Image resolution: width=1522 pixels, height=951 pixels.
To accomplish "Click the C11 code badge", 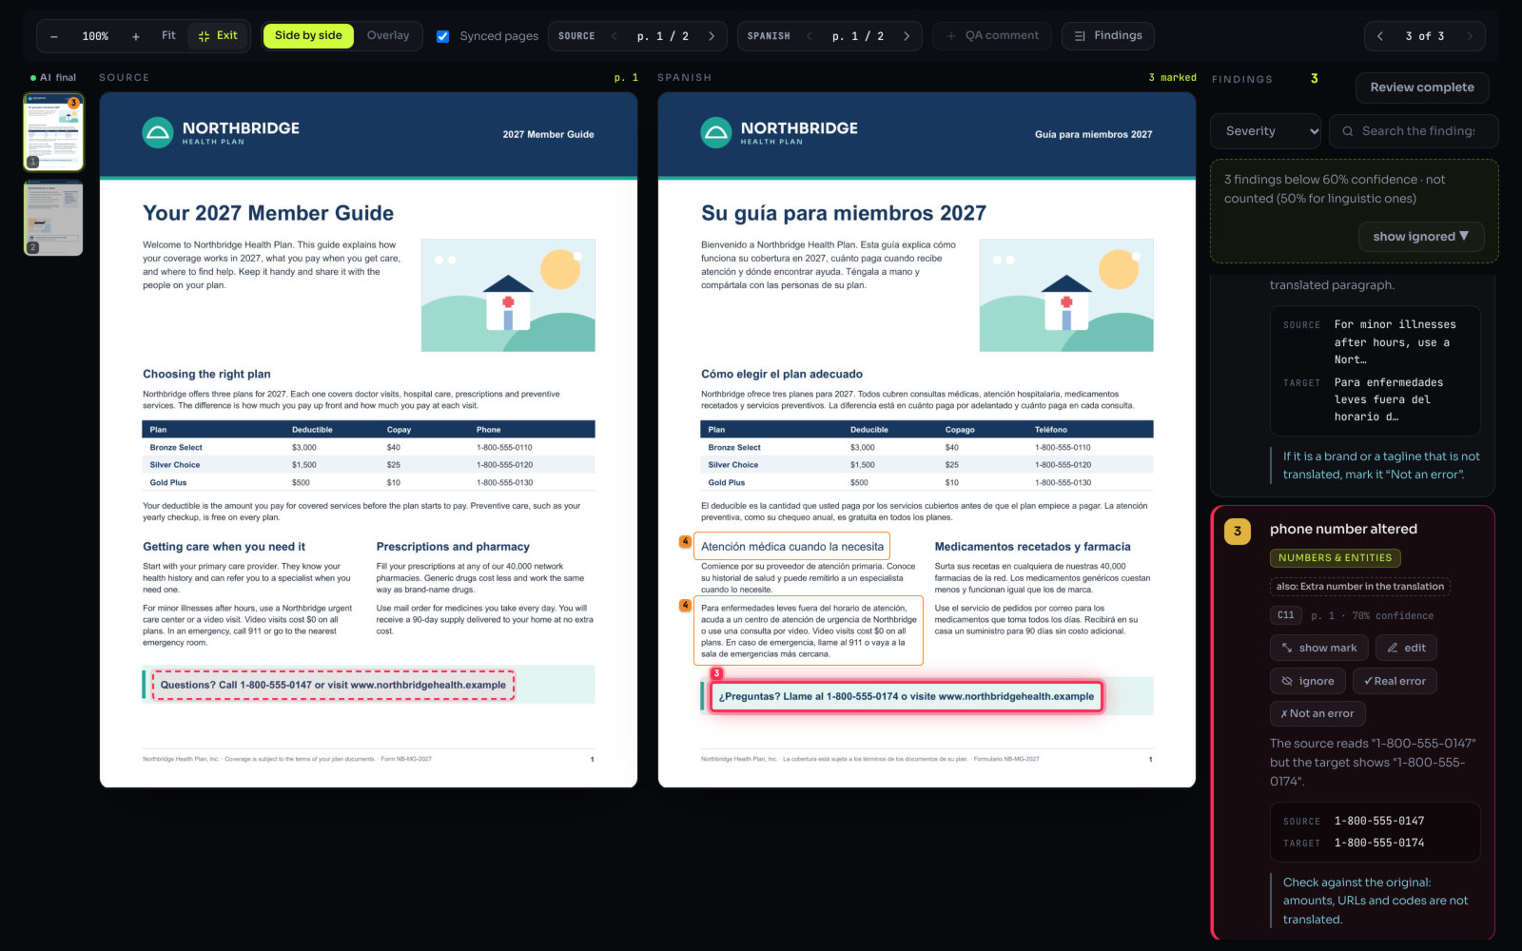I will coord(1285,615).
